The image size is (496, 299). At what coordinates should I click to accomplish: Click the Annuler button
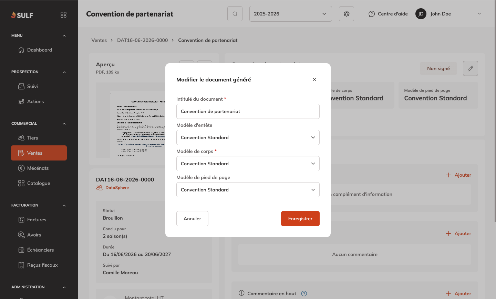tap(192, 219)
